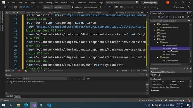Image resolution: width=193 pixels, height=108 pixels.
Task: Open wrappixel favicon link on line 17
Action: pyautogui.click(x=91, y=27)
